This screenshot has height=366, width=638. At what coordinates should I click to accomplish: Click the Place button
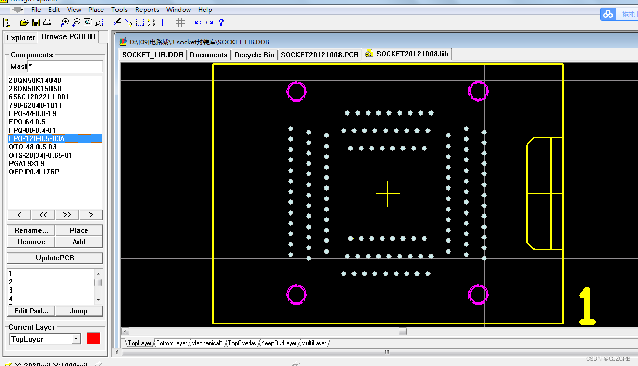coord(79,230)
